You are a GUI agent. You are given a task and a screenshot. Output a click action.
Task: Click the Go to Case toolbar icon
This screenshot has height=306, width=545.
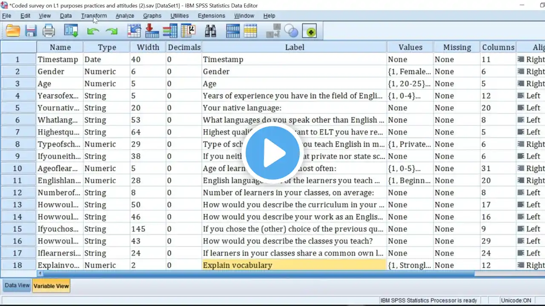134,31
